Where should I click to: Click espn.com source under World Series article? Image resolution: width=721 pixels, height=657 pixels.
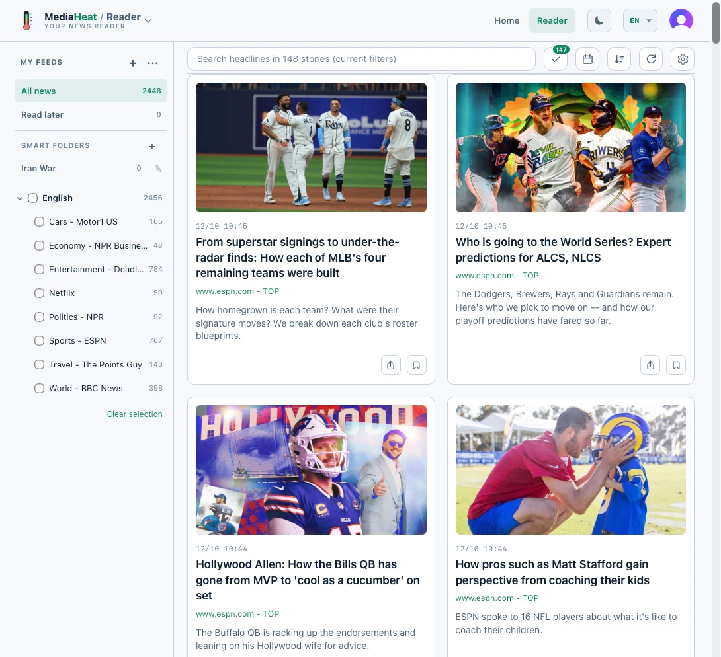(497, 276)
